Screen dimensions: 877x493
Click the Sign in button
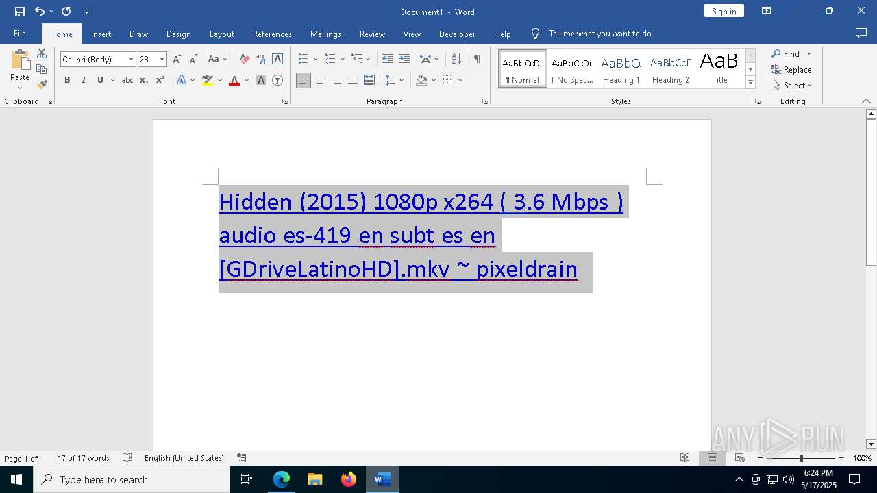[724, 11]
